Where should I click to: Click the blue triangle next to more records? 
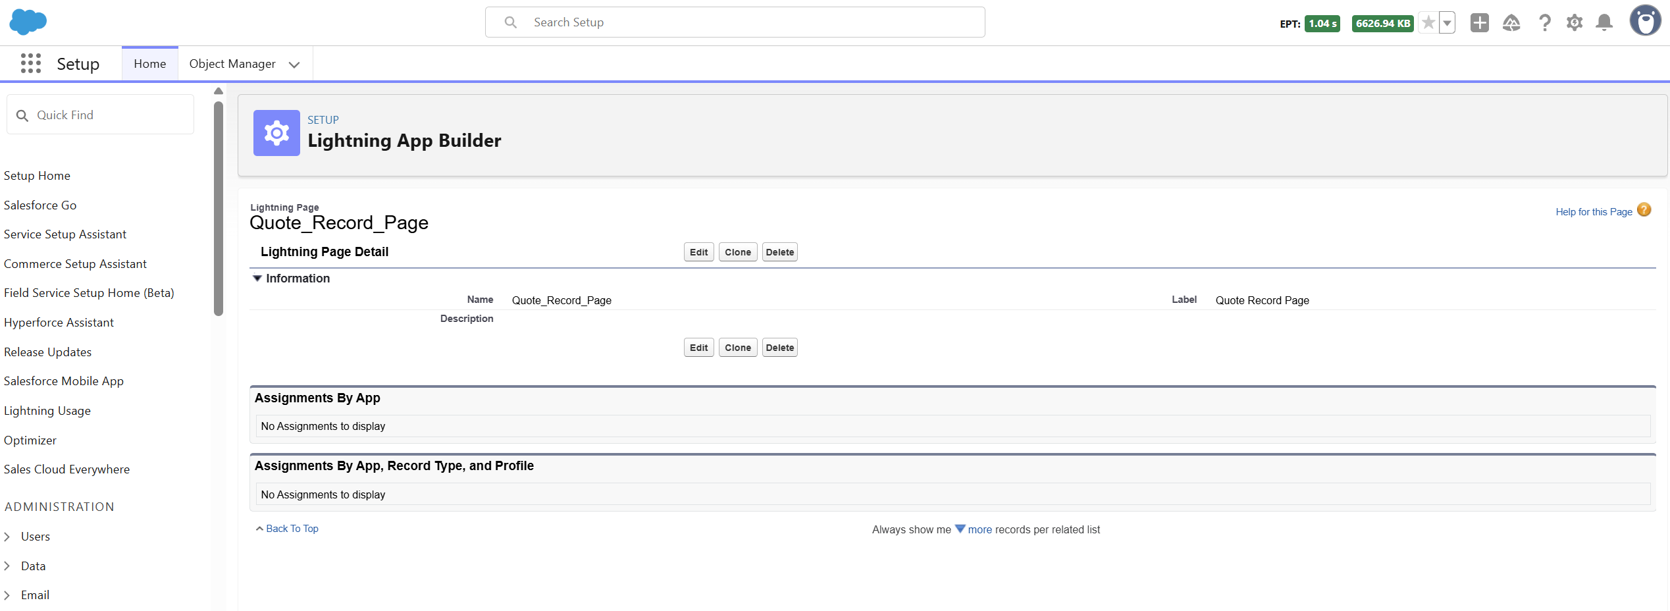point(960,529)
